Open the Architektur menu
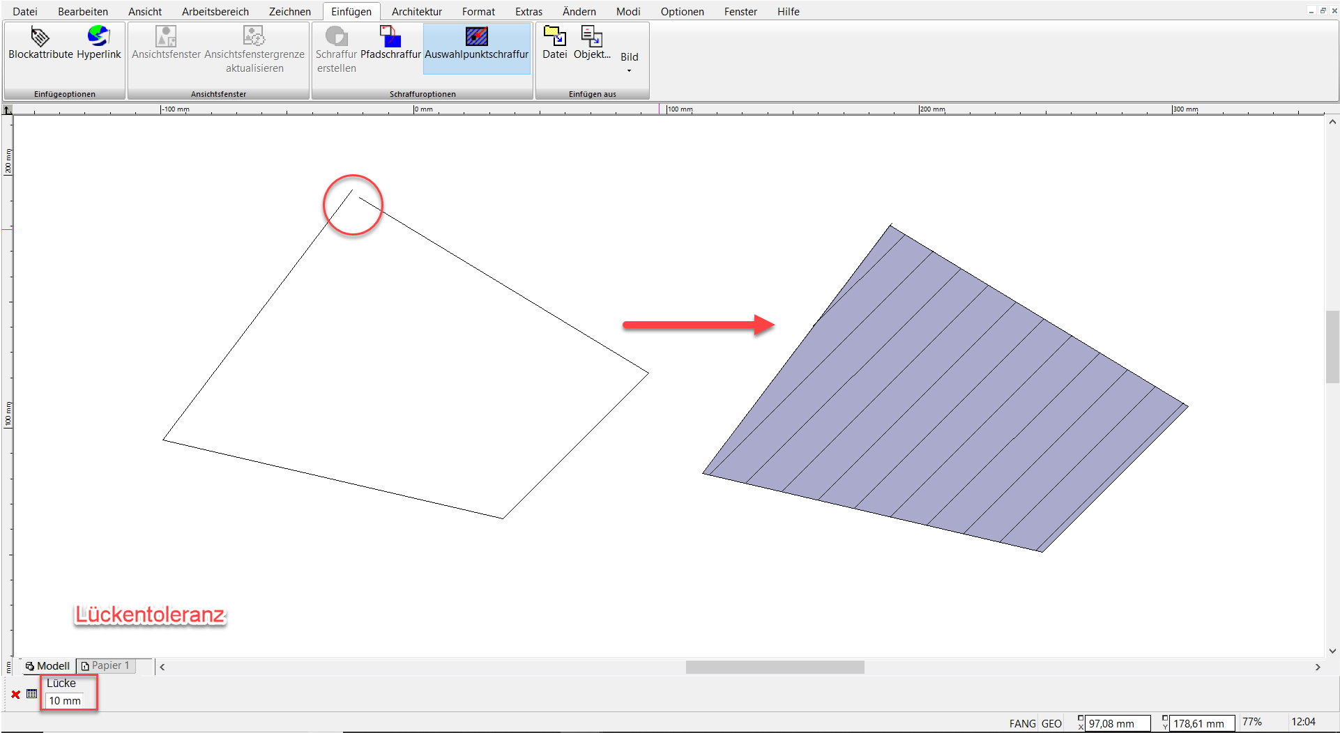Viewport: 1340px width, 733px height. pos(417,11)
